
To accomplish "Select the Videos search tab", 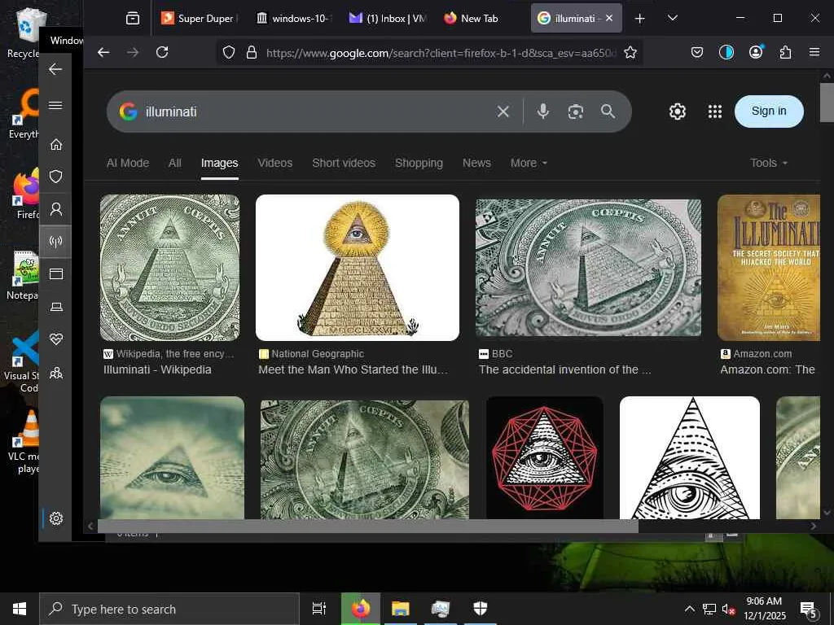I will pos(275,163).
